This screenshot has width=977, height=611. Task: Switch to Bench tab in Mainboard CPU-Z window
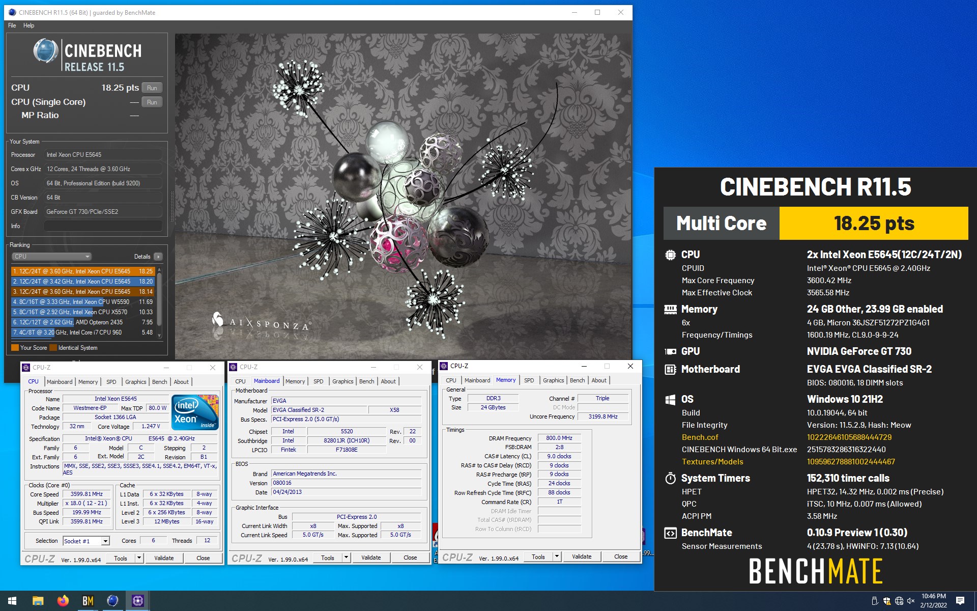(x=366, y=381)
